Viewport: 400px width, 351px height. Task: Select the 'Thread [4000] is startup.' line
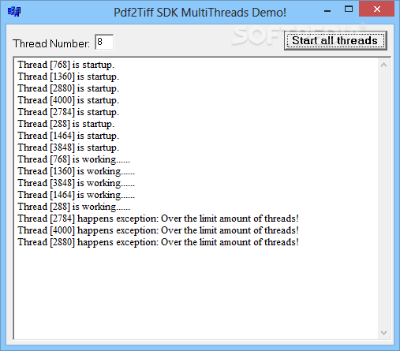[69, 100]
